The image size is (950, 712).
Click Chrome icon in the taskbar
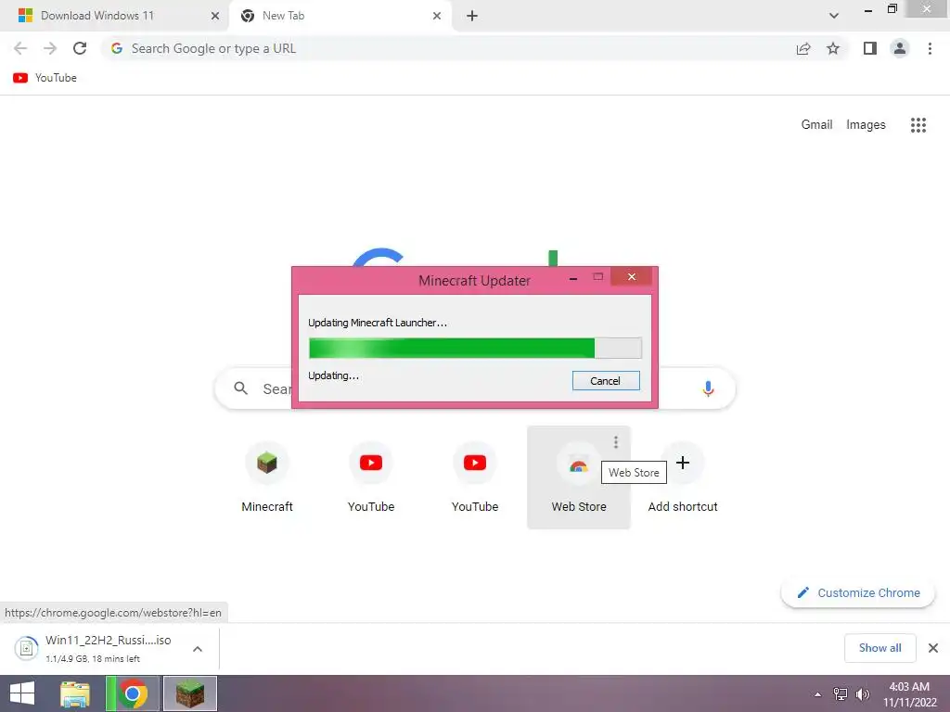coord(133,693)
